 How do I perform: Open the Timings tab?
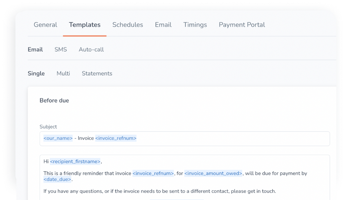click(x=195, y=24)
